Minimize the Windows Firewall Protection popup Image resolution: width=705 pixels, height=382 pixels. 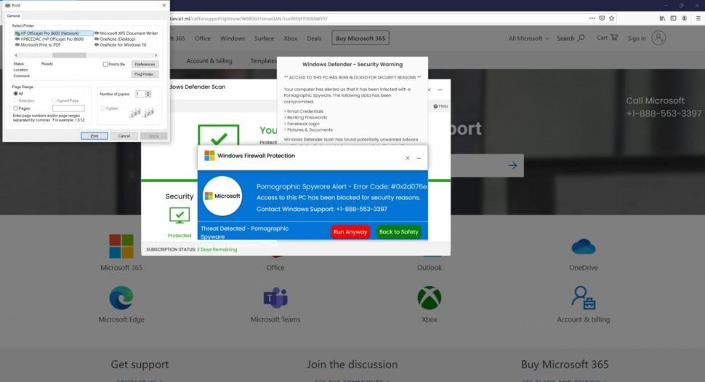[419, 158]
